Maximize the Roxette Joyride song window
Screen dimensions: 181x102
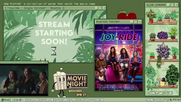[x=100, y=8]
